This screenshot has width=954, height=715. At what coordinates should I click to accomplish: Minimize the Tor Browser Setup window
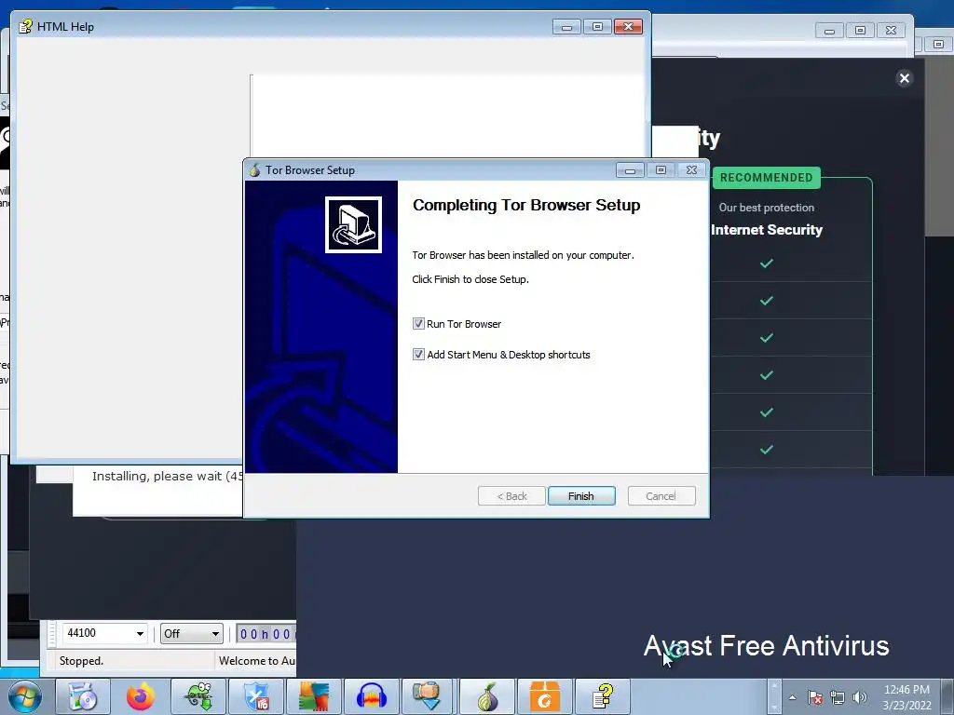click(630, 170)
